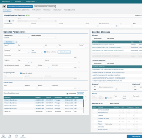Expand the Province dropdown
Viewport: 142px width, 139px height.
click(83, 47)
